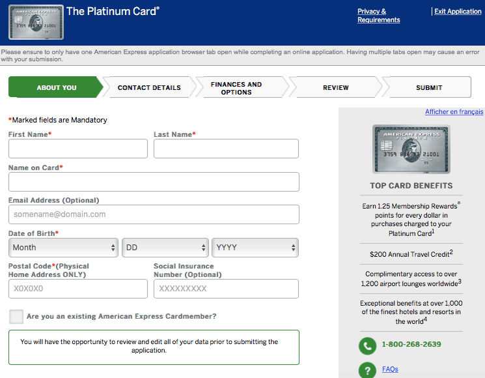Select the Review step tab
Viewport: 485px width, 378px height.
pos(335,87)
